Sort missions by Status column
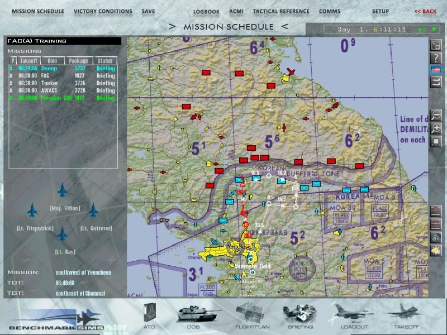The height and width of the screenshot is (335, 447). pos(104,61)
